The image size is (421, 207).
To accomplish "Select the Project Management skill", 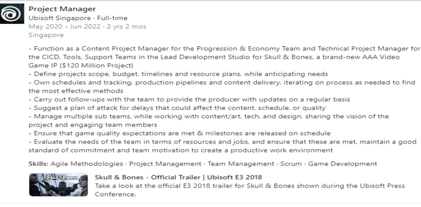I will coord(165,164).
